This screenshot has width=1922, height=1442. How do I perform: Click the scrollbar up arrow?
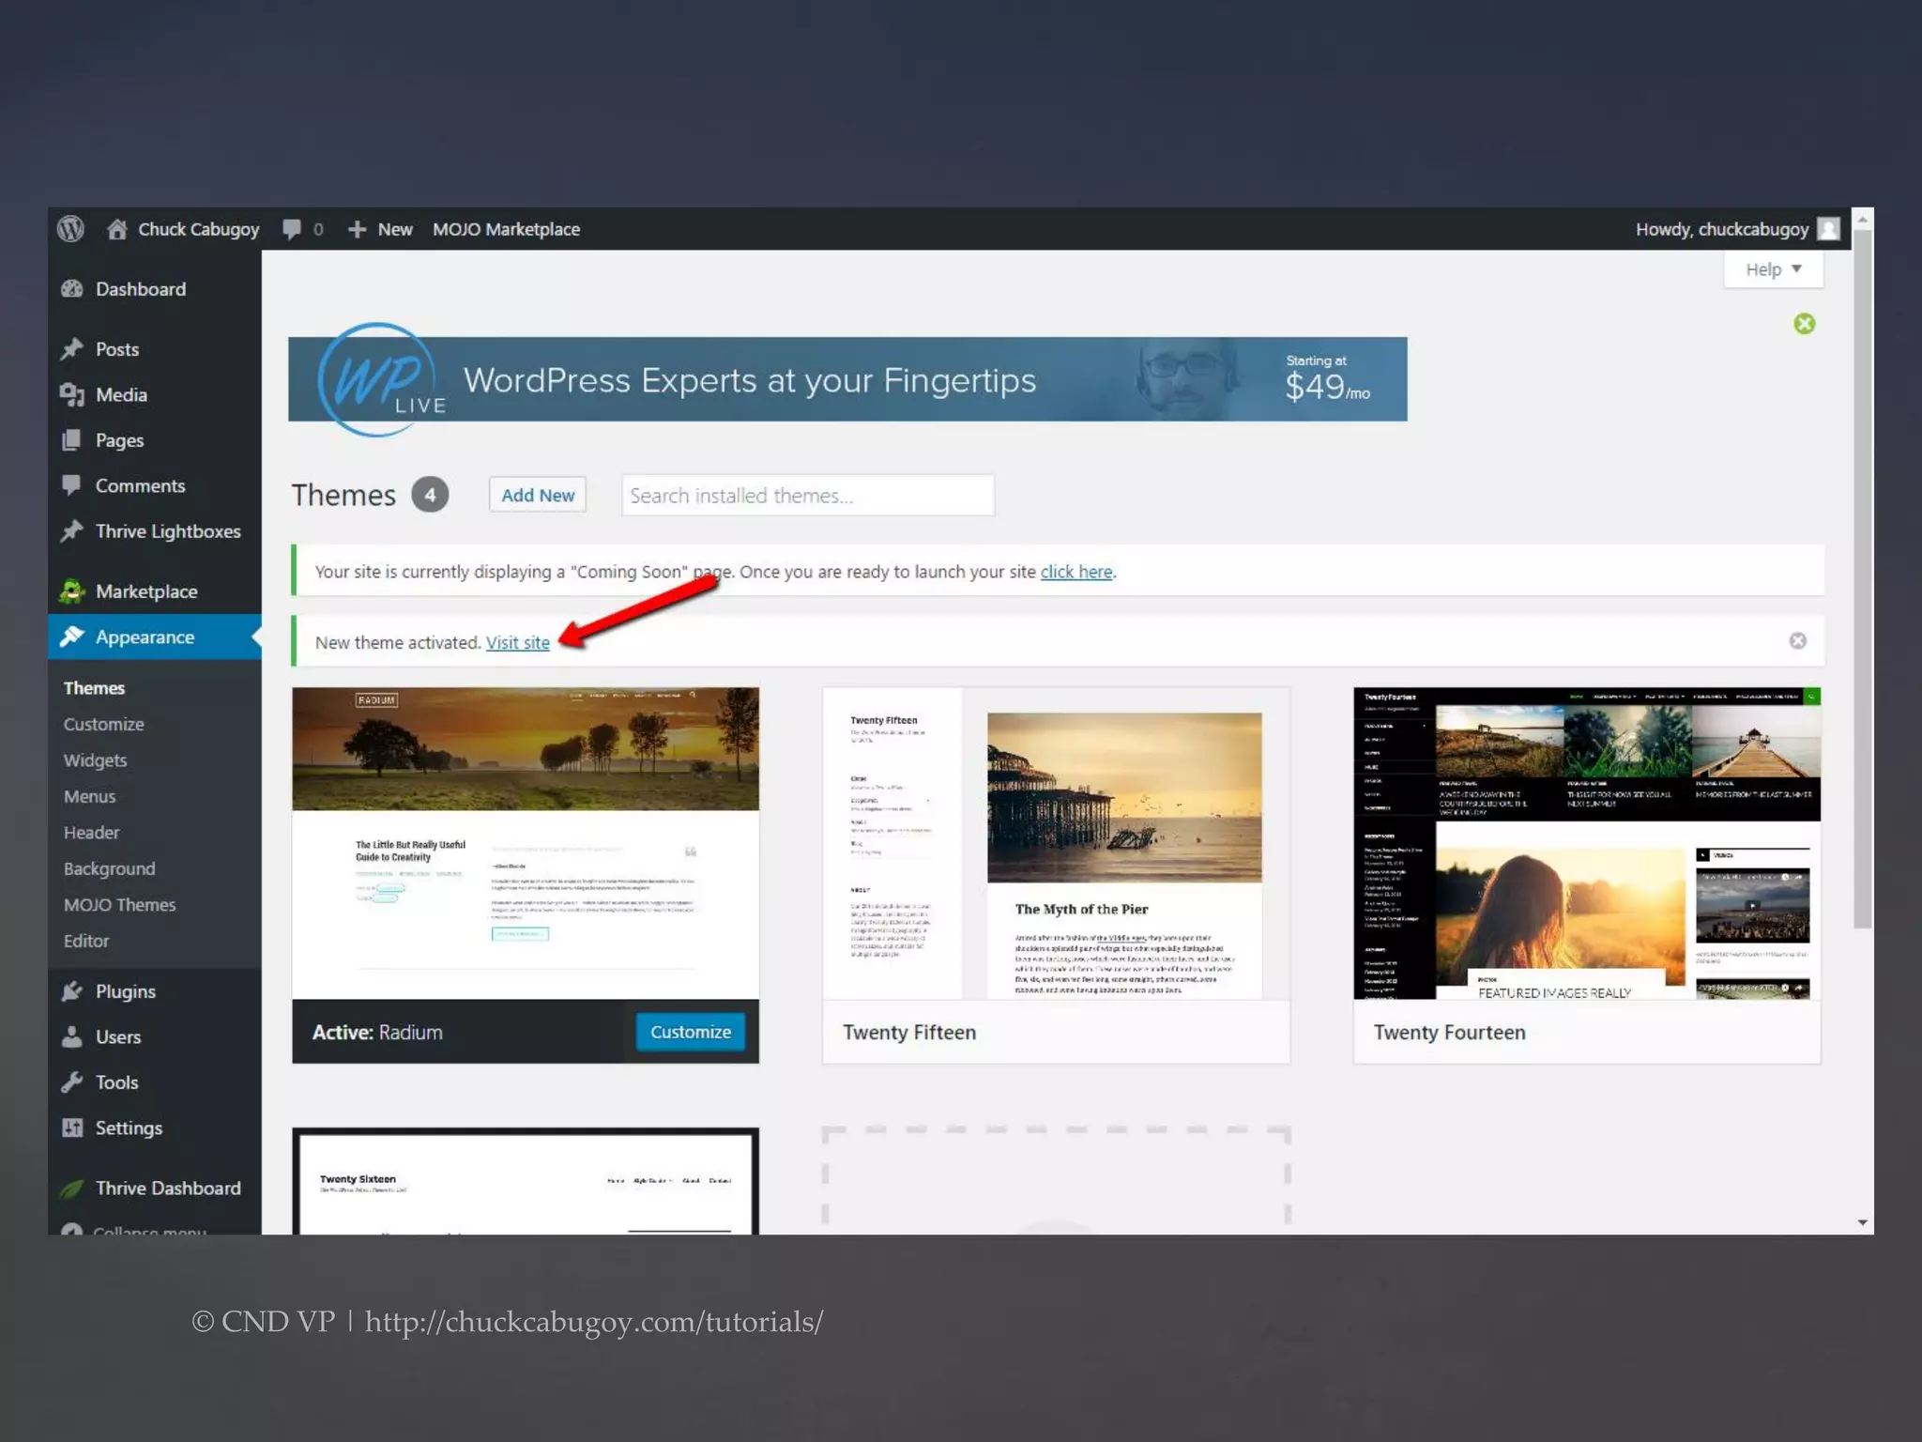[1863, 219]
